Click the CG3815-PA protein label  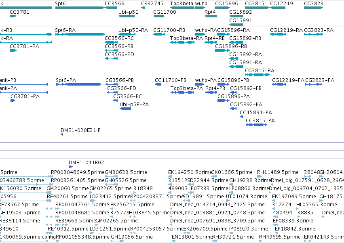(x=260, y=121)
